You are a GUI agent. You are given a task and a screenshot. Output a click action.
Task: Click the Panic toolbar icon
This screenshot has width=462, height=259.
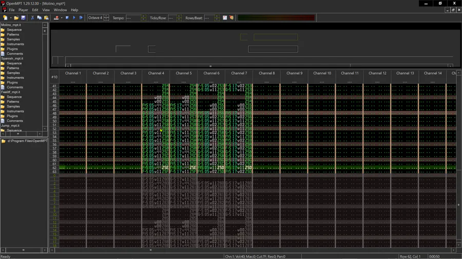coord(232,17)
